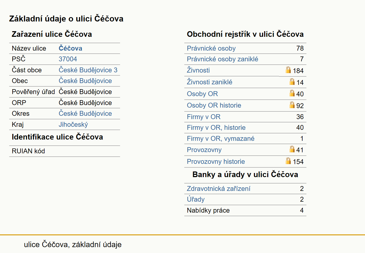Select Provozovny historie link

[x=216, y=162]
